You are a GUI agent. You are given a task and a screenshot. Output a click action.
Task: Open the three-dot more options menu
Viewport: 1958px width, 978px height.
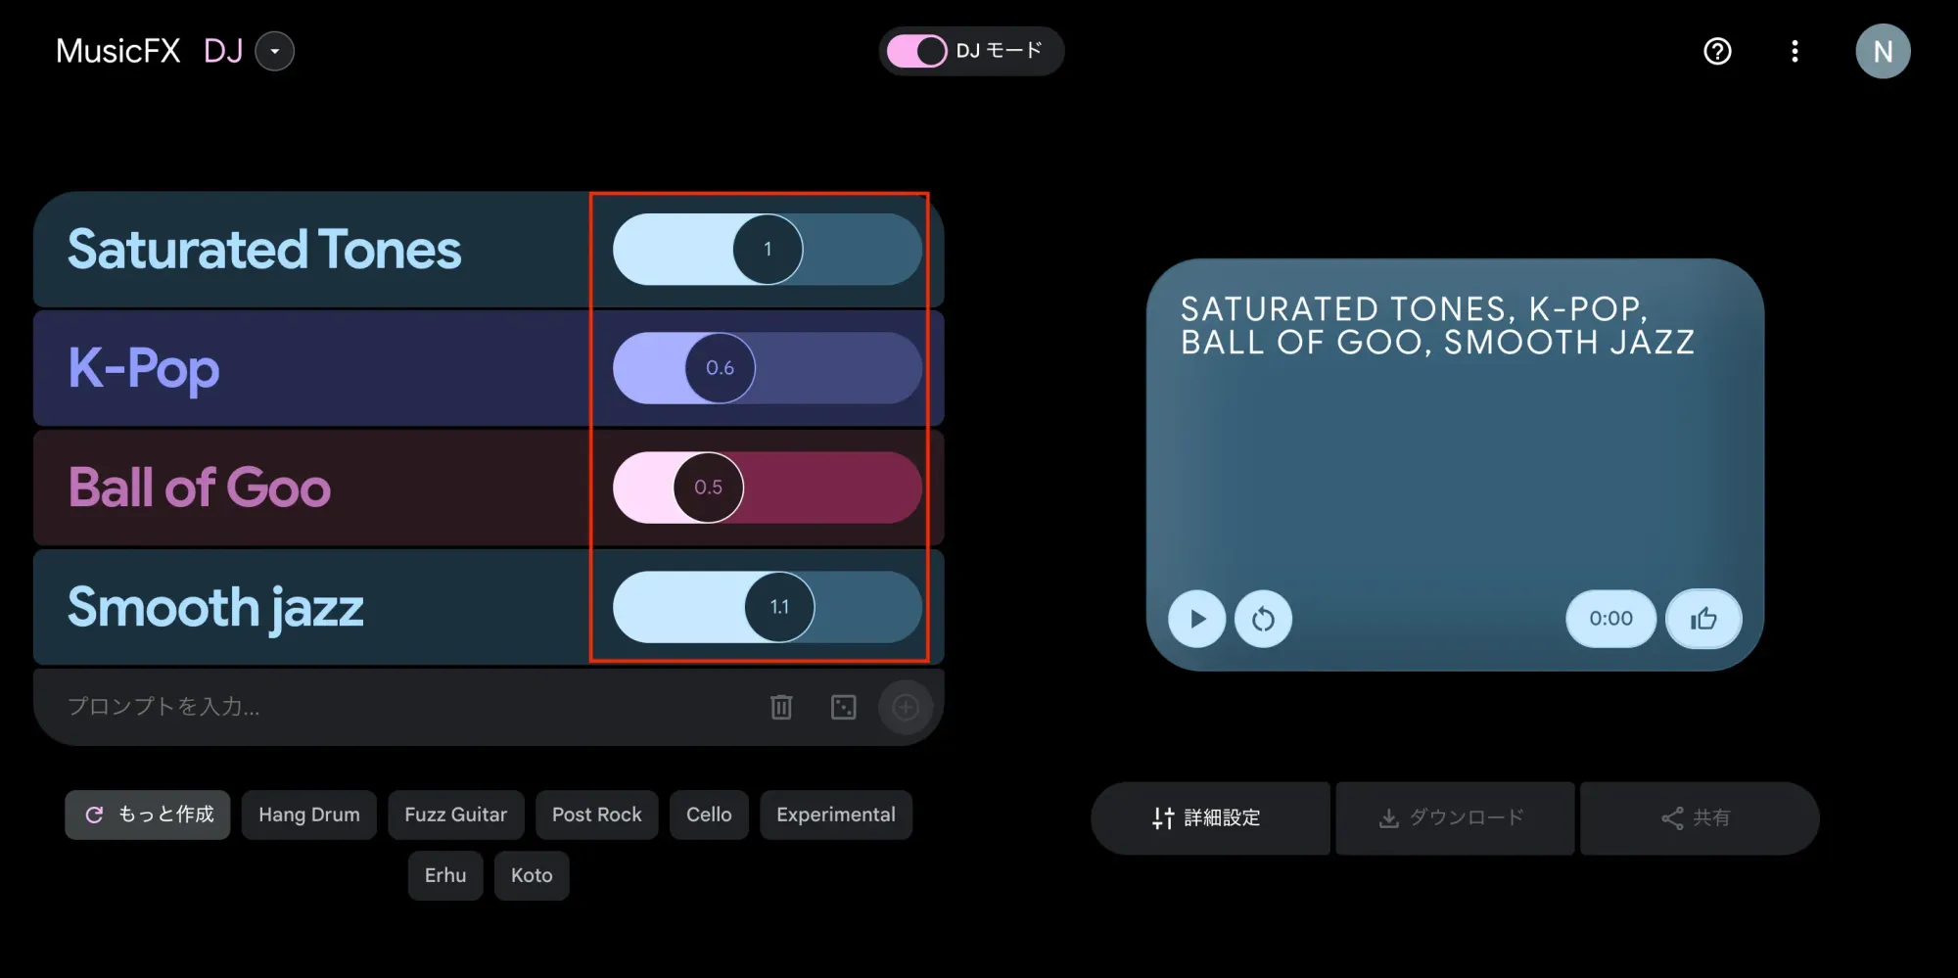[x=1795, y=51]
